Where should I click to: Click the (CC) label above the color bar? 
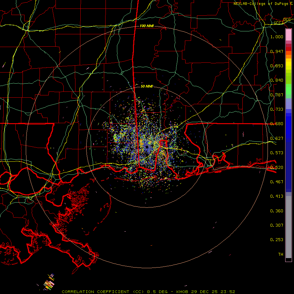(279, 23)
